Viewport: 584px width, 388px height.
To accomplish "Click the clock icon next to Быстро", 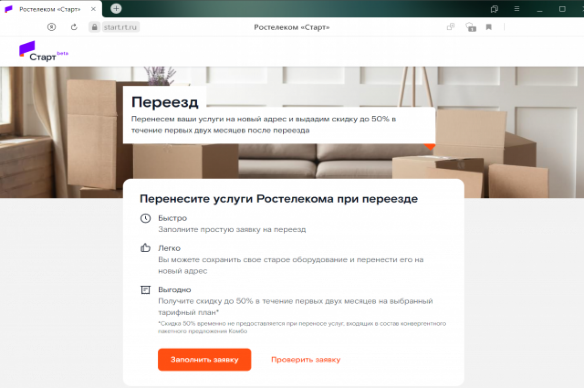I will tap(145, 218).
